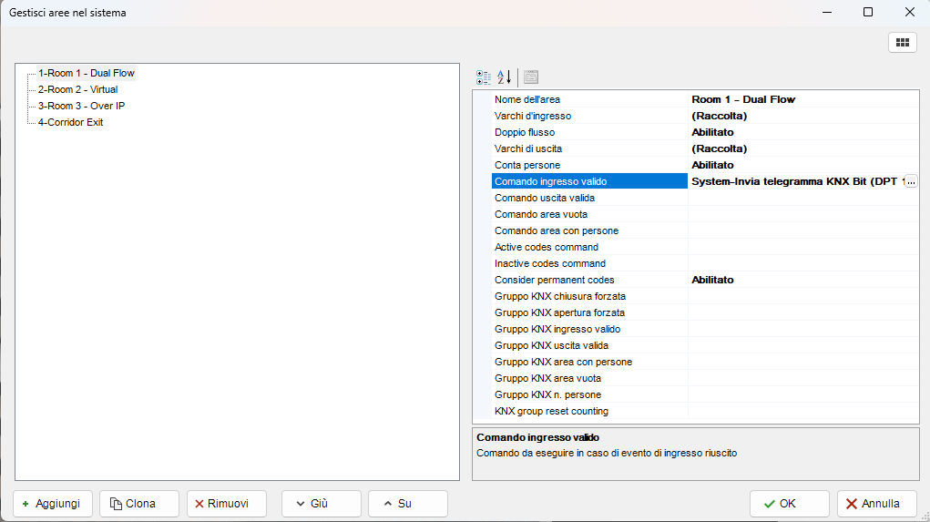Confirm changes with the OK button
This screenshot has width=930, height=522.
coord(789,504)
